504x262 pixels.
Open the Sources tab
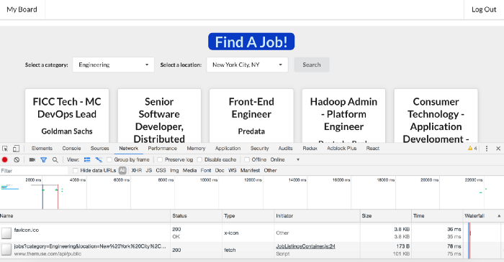[99, 149]
